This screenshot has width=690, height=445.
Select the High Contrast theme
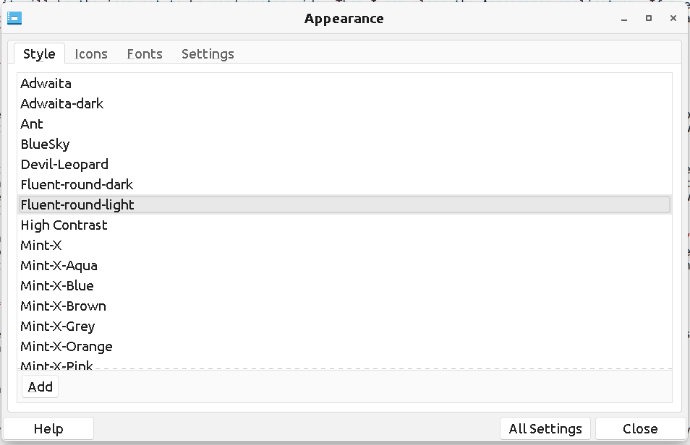[x=64, y=225]
